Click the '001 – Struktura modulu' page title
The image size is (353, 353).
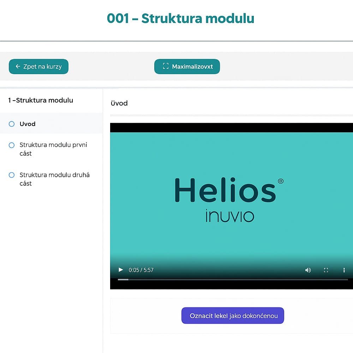pos(180,18)
